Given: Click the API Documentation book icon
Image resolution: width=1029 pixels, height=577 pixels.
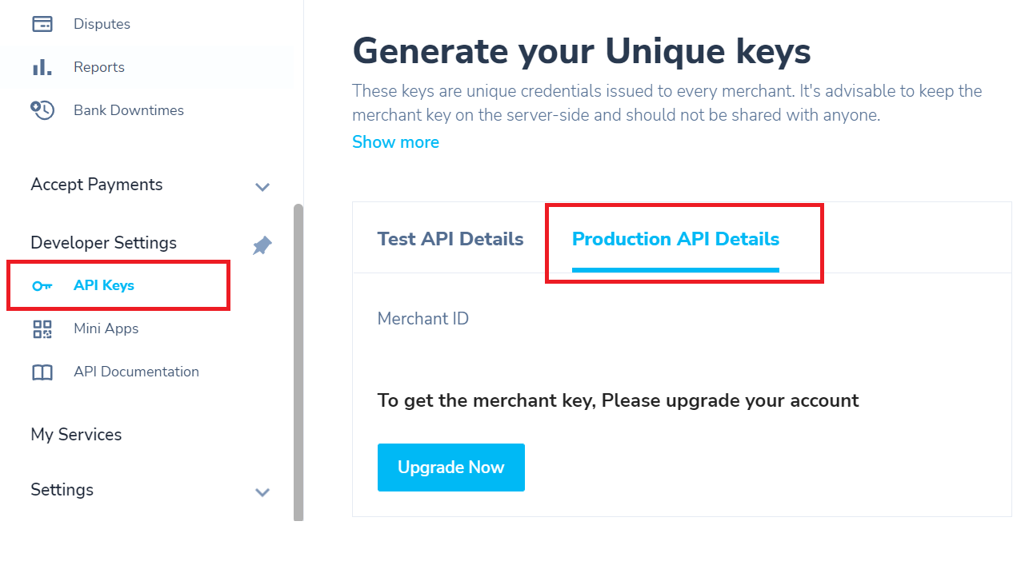Looking at the screenshot, I should 42,372.
